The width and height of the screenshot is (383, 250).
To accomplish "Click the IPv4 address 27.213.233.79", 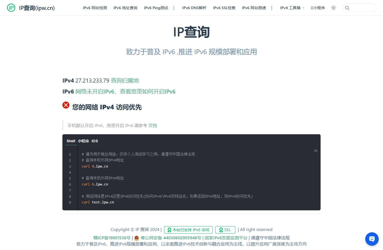I will [92, 81].
